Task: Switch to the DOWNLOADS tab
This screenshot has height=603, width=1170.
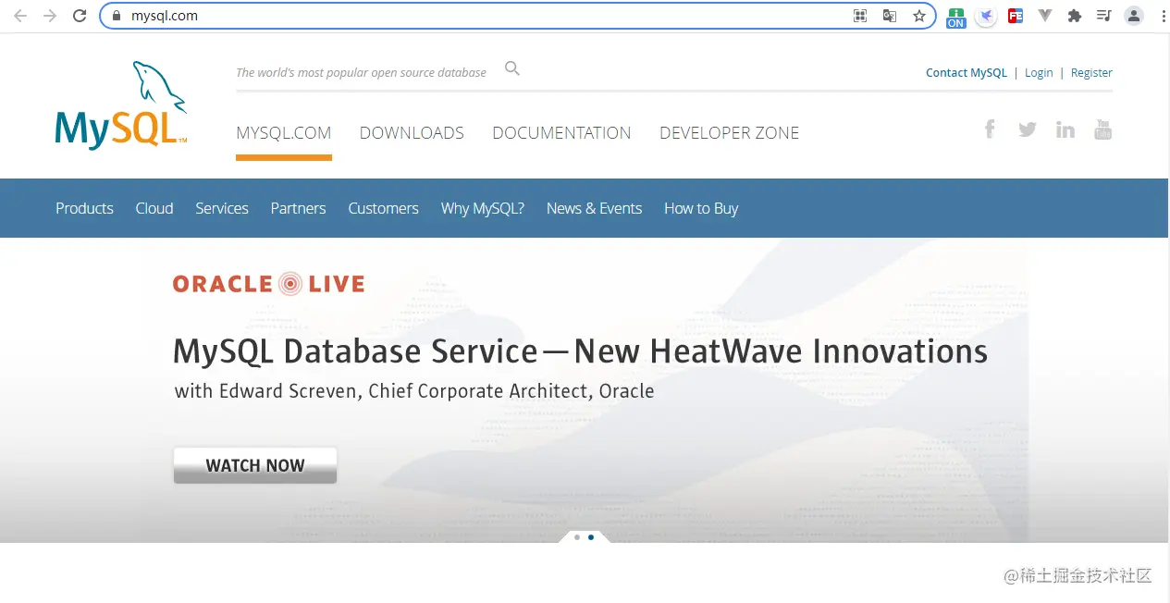Action: [x=412, y=133]
